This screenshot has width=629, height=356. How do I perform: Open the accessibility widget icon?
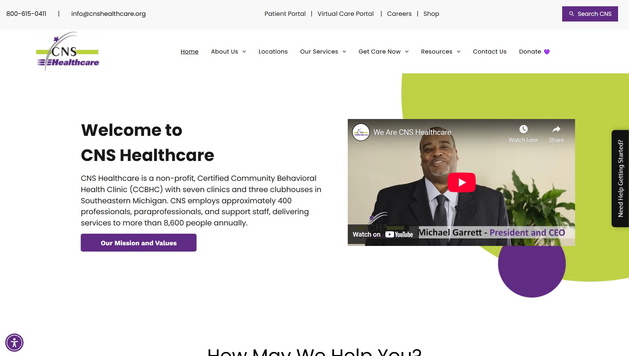pyautogui.click(x=14, y=342)
